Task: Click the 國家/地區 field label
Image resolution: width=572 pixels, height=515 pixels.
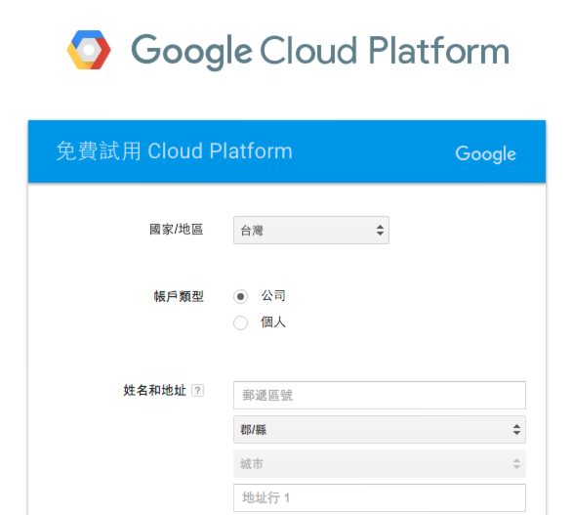Action: point(177,230)
